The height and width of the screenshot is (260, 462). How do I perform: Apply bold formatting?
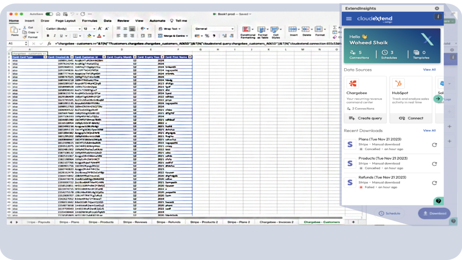(x=48, y=36)
